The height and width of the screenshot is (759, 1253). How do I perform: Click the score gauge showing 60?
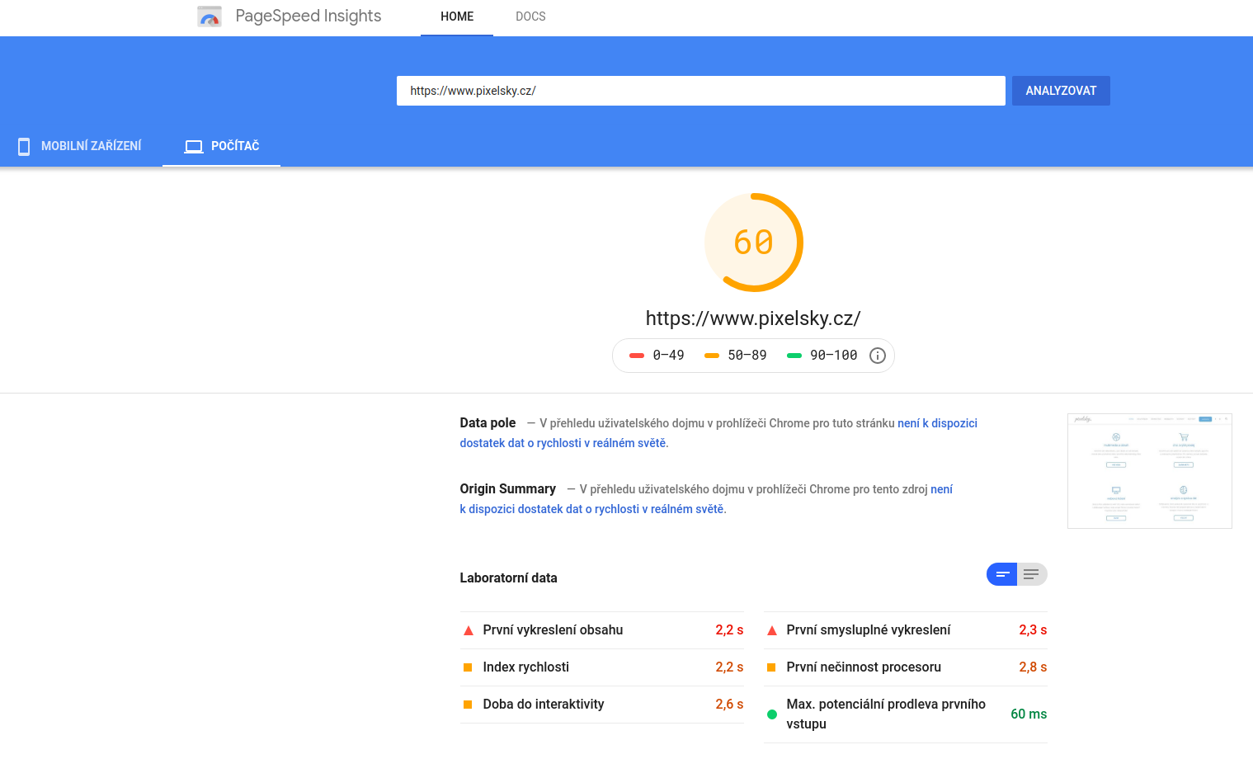click(753, 243)
